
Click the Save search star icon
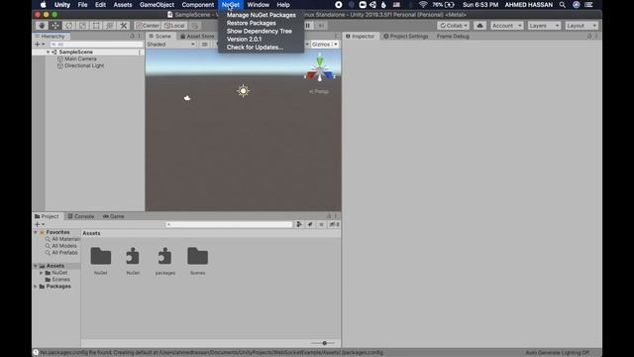pyautogui.click(x=321, y=224)
